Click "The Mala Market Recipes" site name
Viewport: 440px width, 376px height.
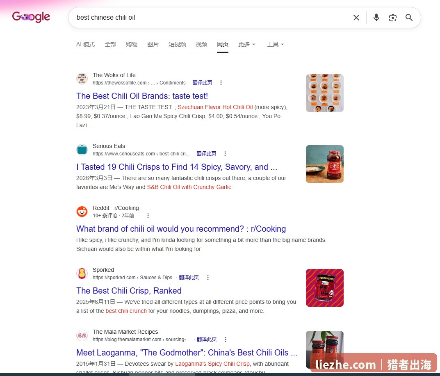coord(125,332)
